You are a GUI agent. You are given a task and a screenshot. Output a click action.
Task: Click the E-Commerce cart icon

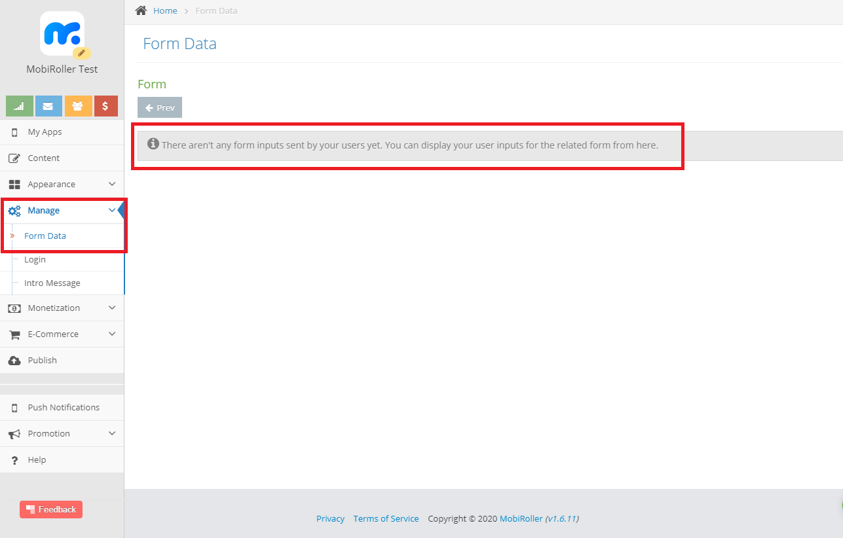pyautogui.click(x=14, y=334)
